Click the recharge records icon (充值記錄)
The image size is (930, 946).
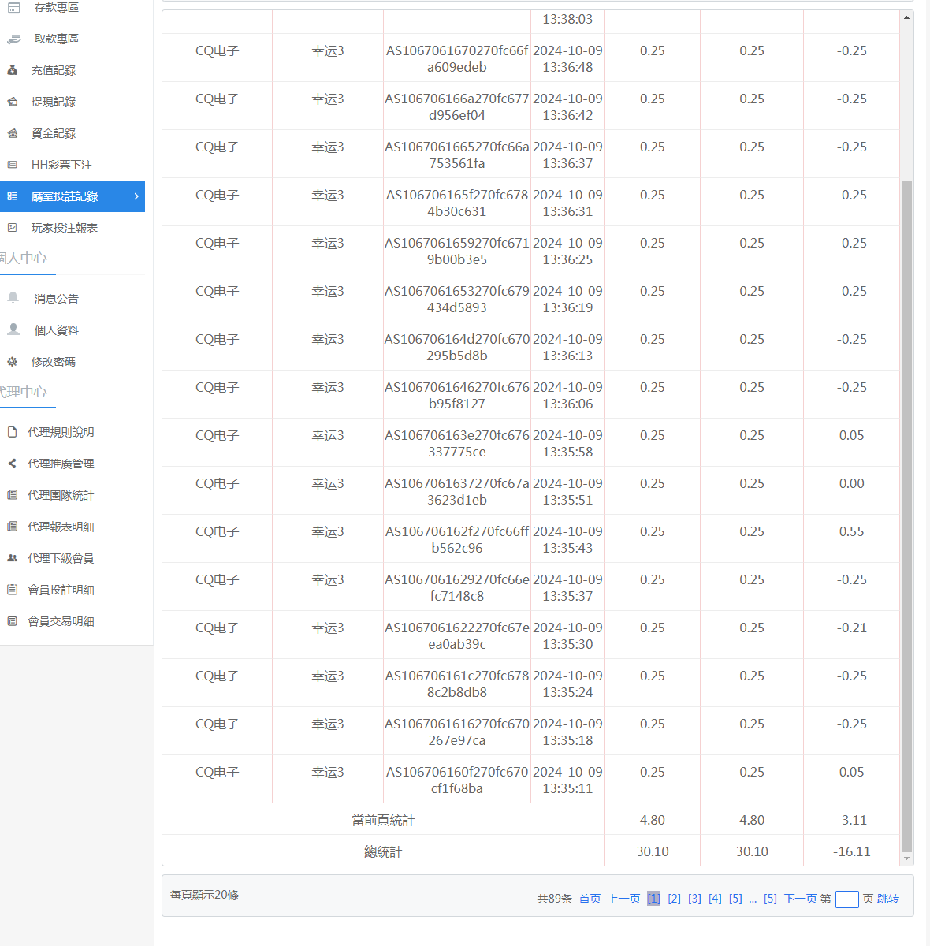click(13, 70)
